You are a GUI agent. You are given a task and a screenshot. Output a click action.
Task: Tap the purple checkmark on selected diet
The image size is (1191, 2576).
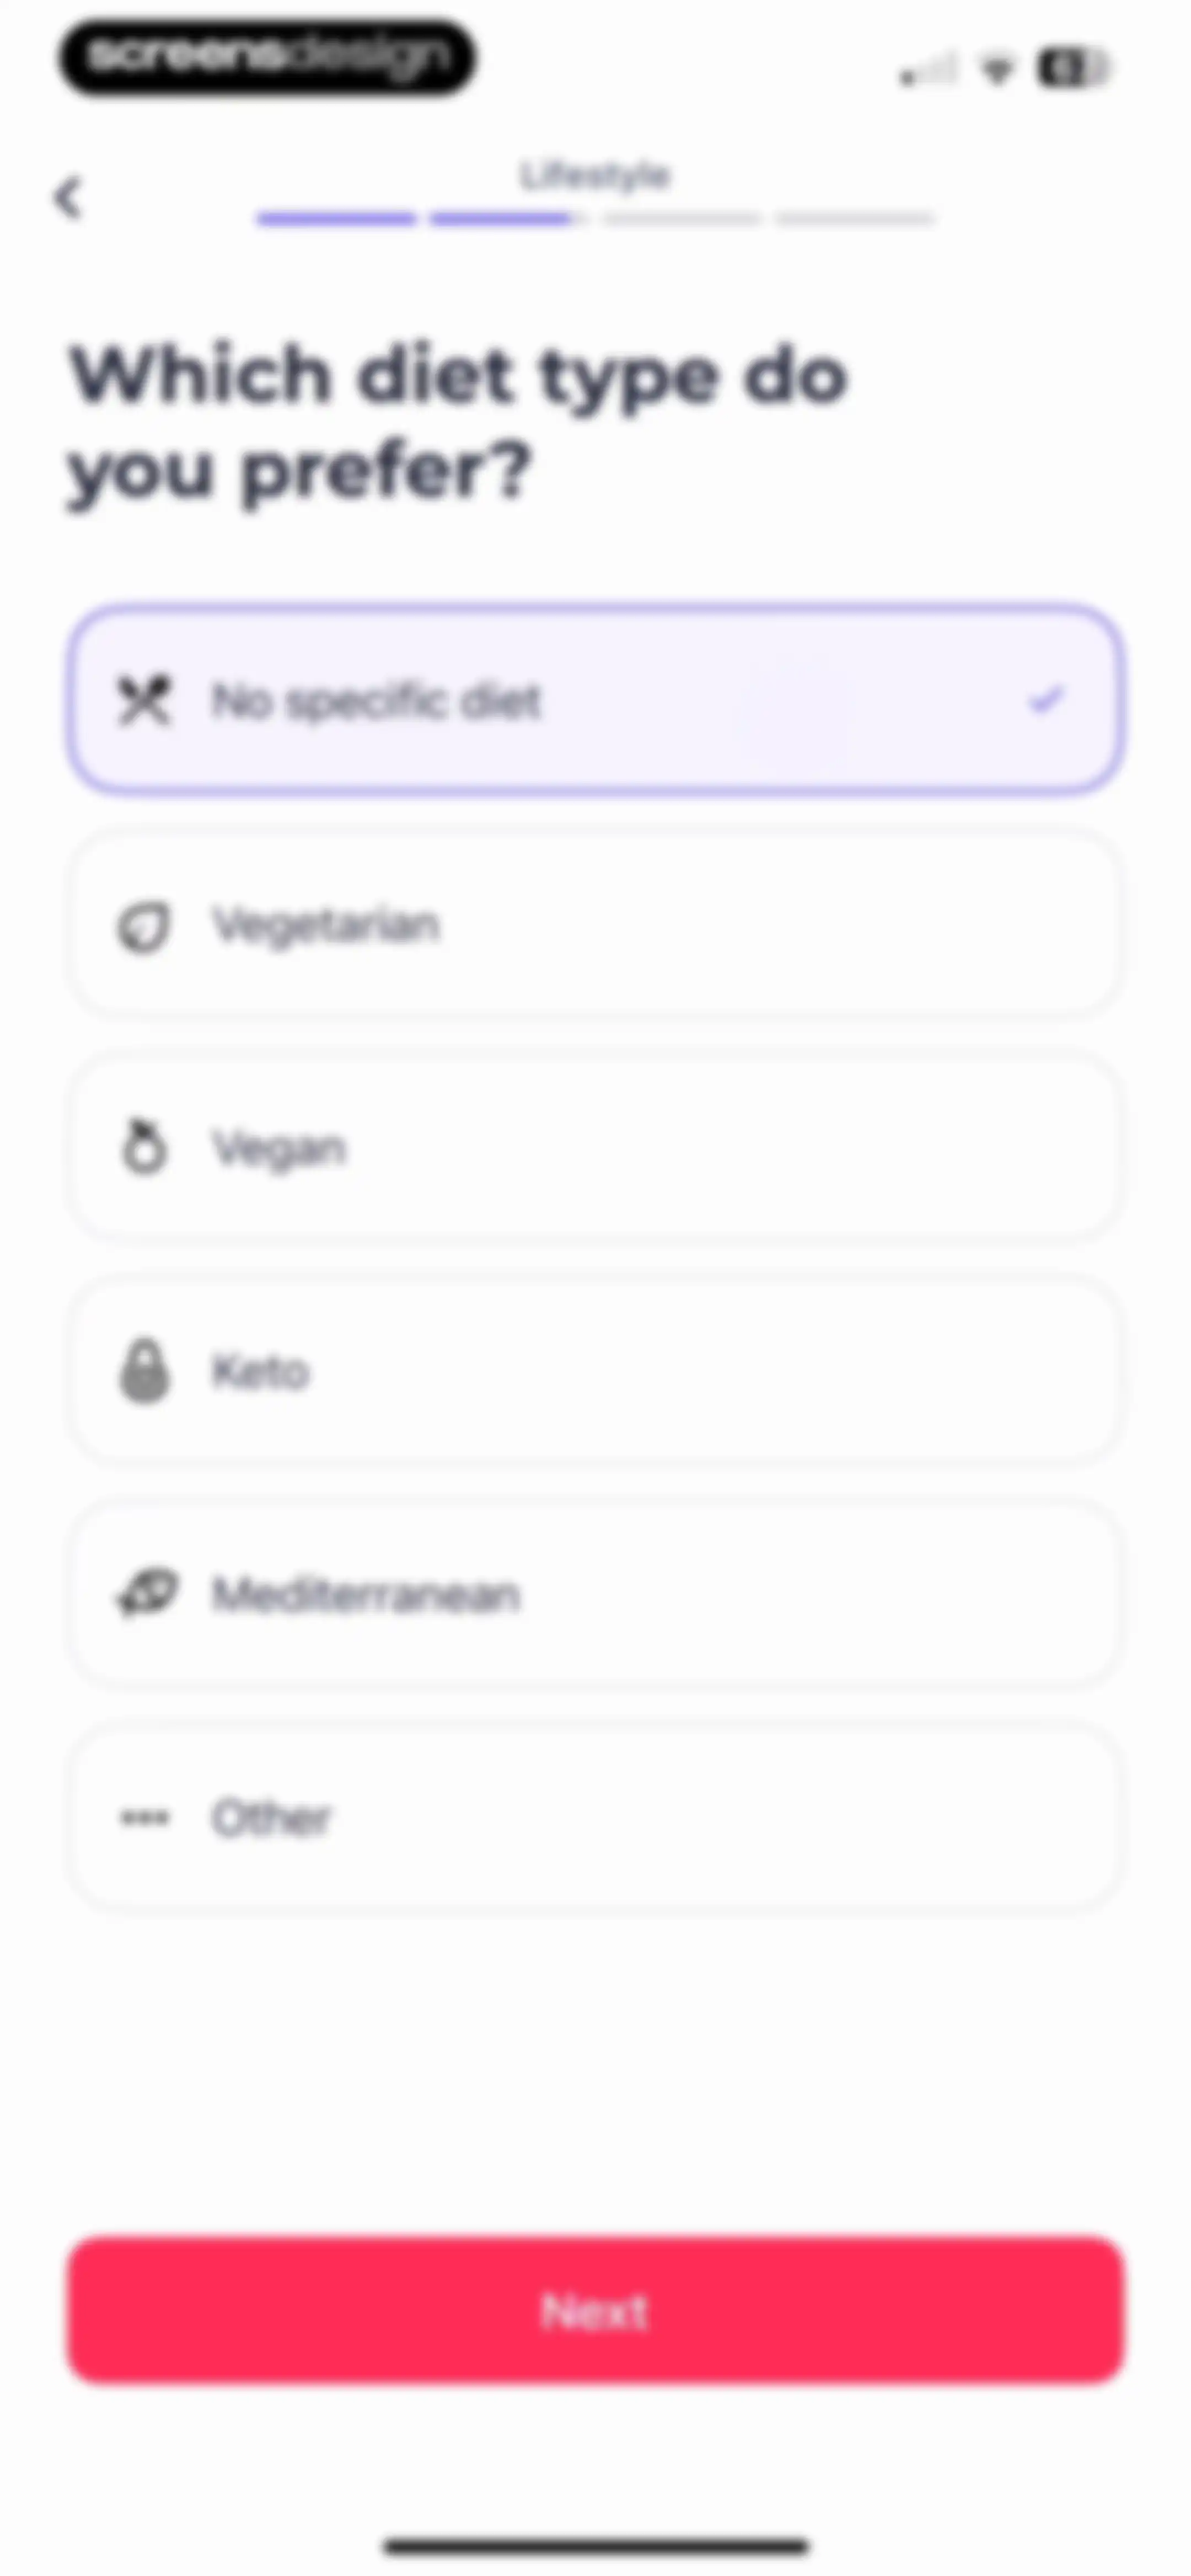point(1046,700)
